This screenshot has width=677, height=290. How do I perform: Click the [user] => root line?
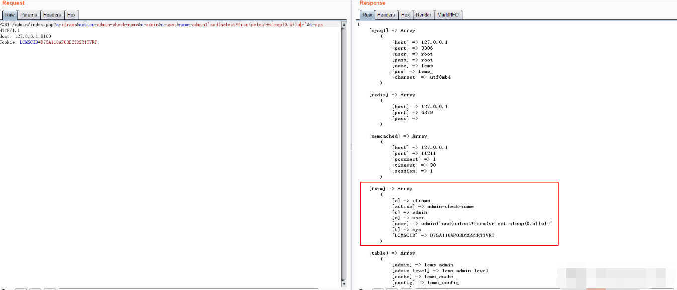[x=412, y=54]
